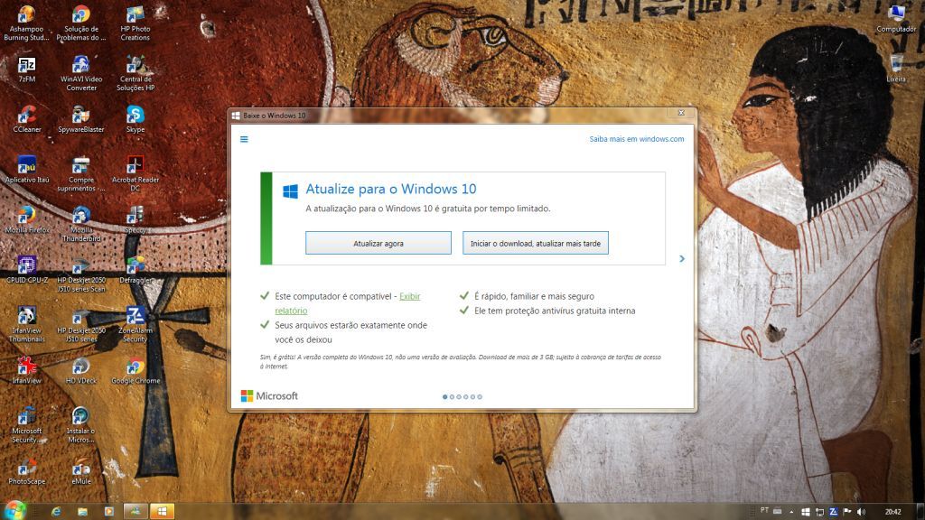Open the Action Center flag icon
The image size is (925, 520).
tap(847, 512)
